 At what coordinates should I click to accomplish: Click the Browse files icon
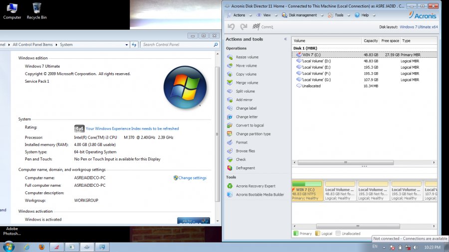pyautogui.click(x=229, y=151)
